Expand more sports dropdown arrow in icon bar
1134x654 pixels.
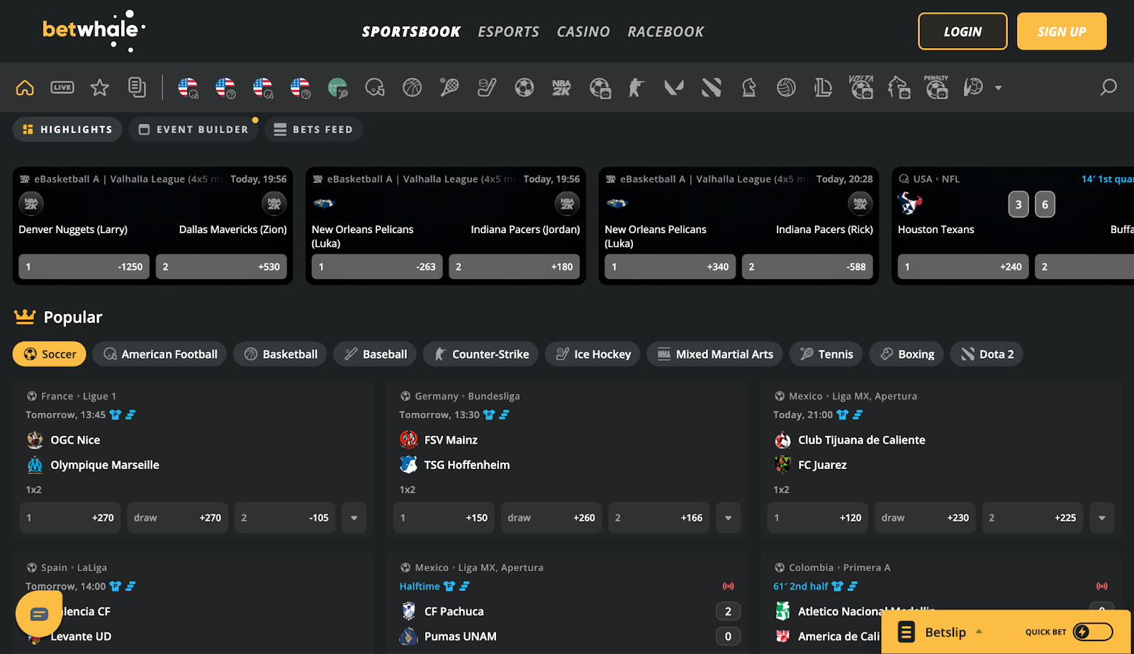(998, 88)
